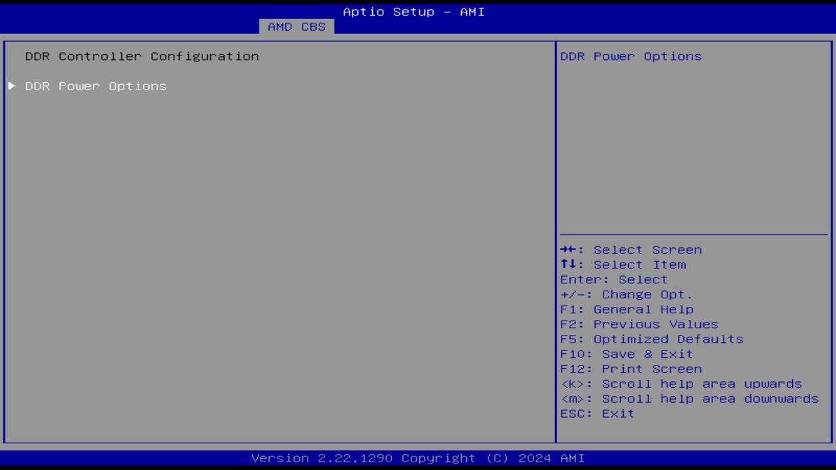Open the DDR Power Options submenu
Image resolution: width=836 pixels, height=470 pixels.
coord(96,86)
